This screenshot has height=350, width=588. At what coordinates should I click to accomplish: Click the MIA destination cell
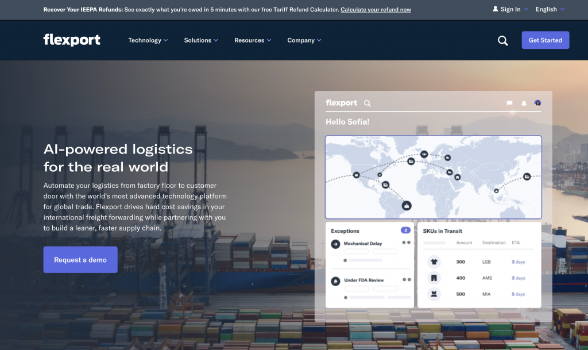486,294
